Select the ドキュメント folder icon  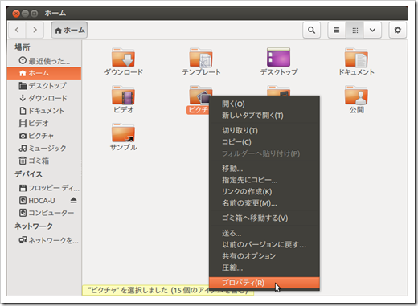pos(356,62)
